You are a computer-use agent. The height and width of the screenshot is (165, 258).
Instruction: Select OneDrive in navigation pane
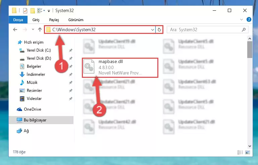tap(33, 109)
